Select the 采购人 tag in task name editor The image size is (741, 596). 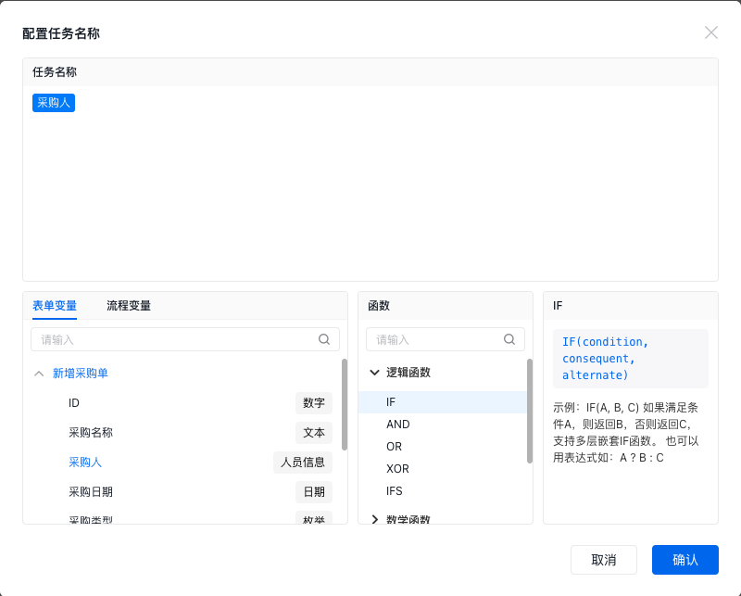click(54, 103)
